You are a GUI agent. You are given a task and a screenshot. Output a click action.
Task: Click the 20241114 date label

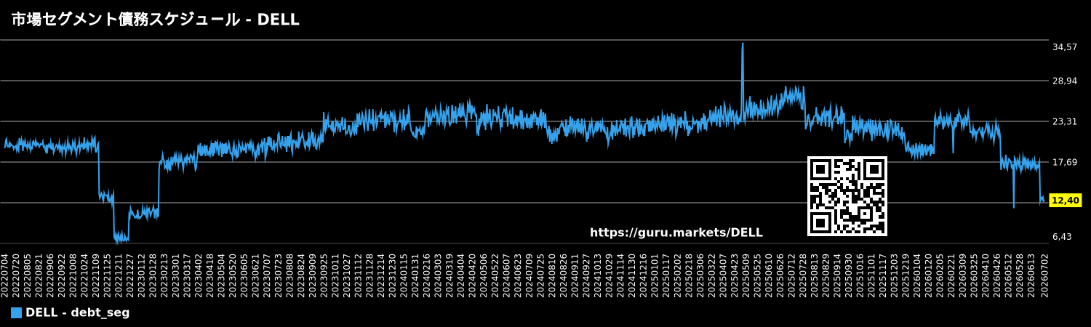620,275
